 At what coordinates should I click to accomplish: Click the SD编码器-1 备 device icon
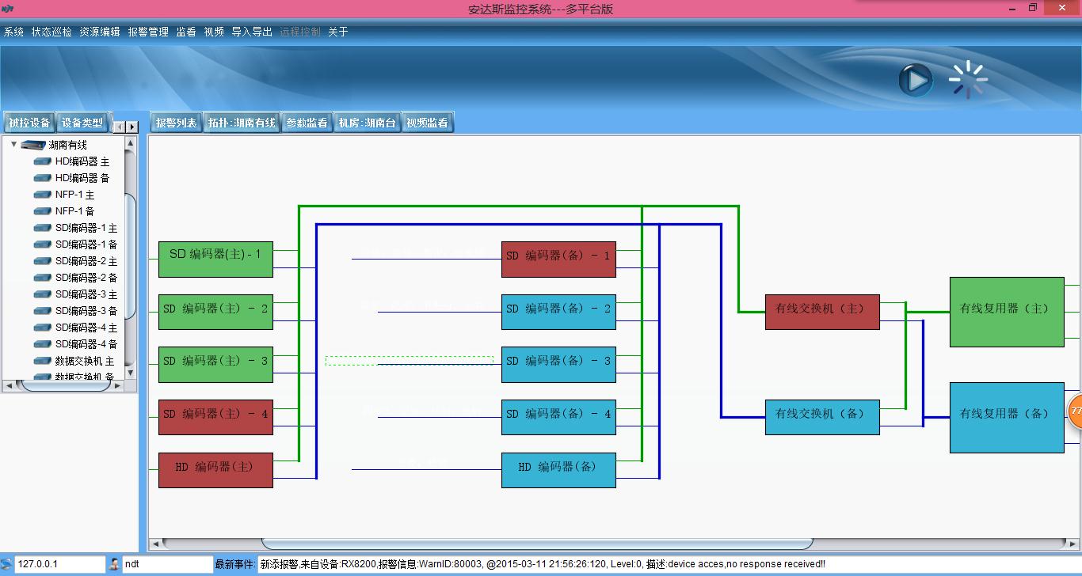point(43,244)
